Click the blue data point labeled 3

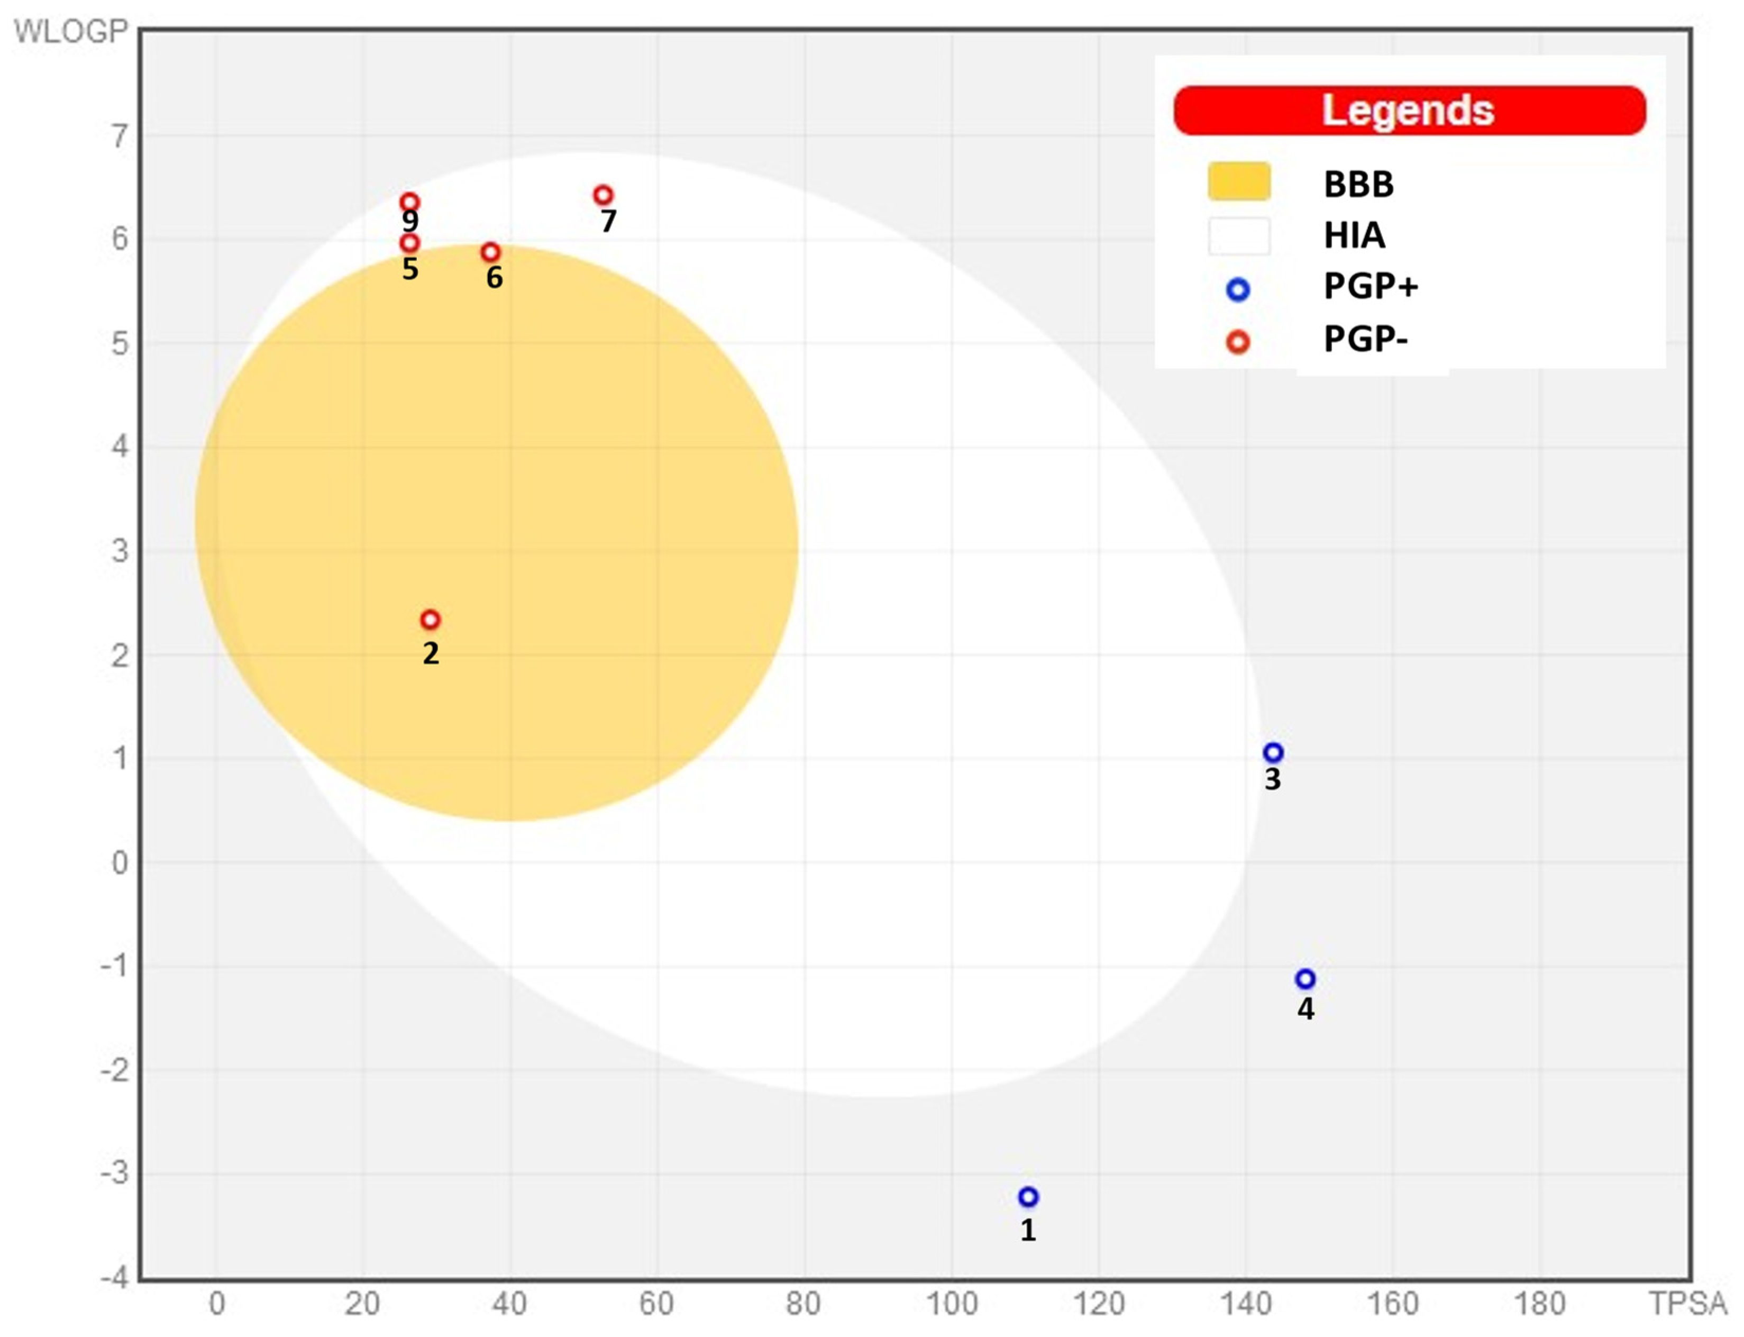[1273, 752]
